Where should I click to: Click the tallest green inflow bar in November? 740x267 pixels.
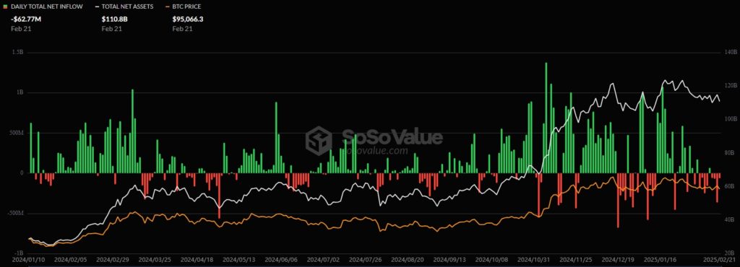pyautogui.click(x=546, y=118)
